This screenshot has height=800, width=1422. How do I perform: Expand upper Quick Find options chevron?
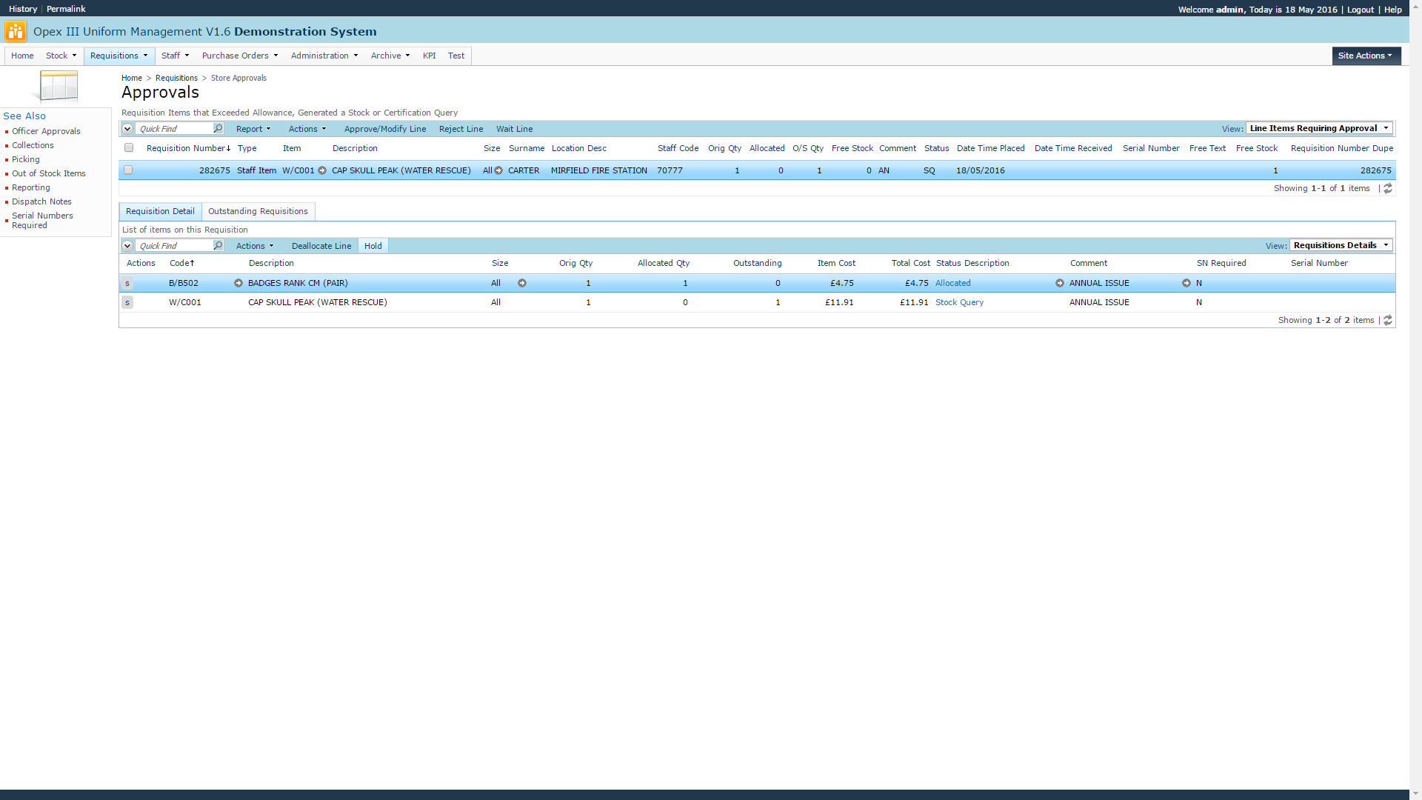tap(127, 128)
